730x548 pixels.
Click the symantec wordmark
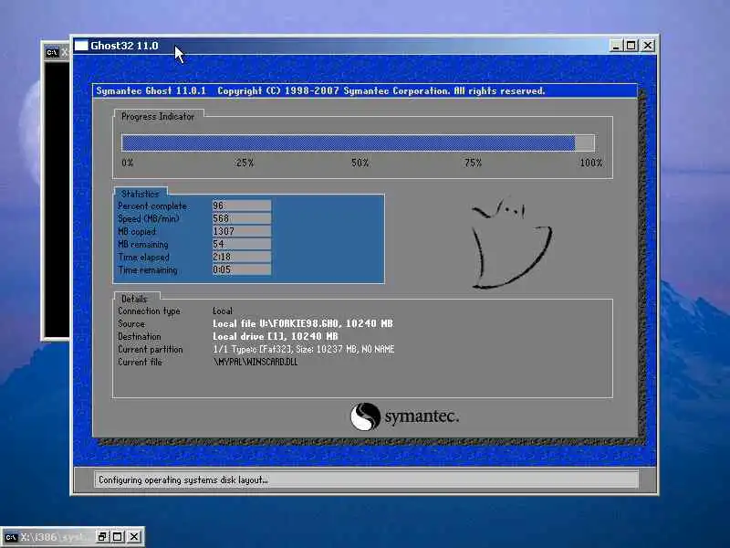(422, 416)
